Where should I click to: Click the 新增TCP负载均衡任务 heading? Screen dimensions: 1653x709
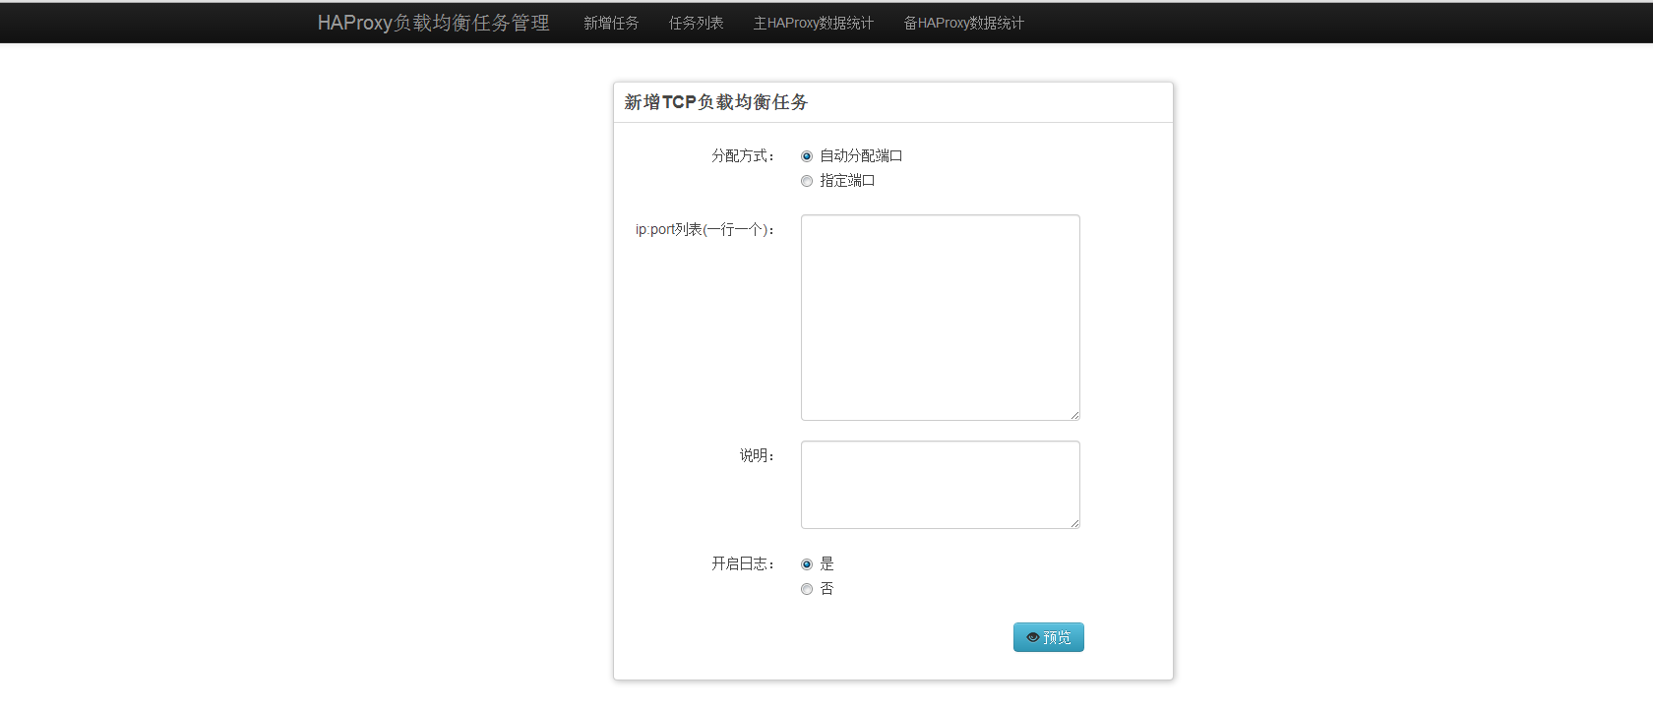pos(716,102)
